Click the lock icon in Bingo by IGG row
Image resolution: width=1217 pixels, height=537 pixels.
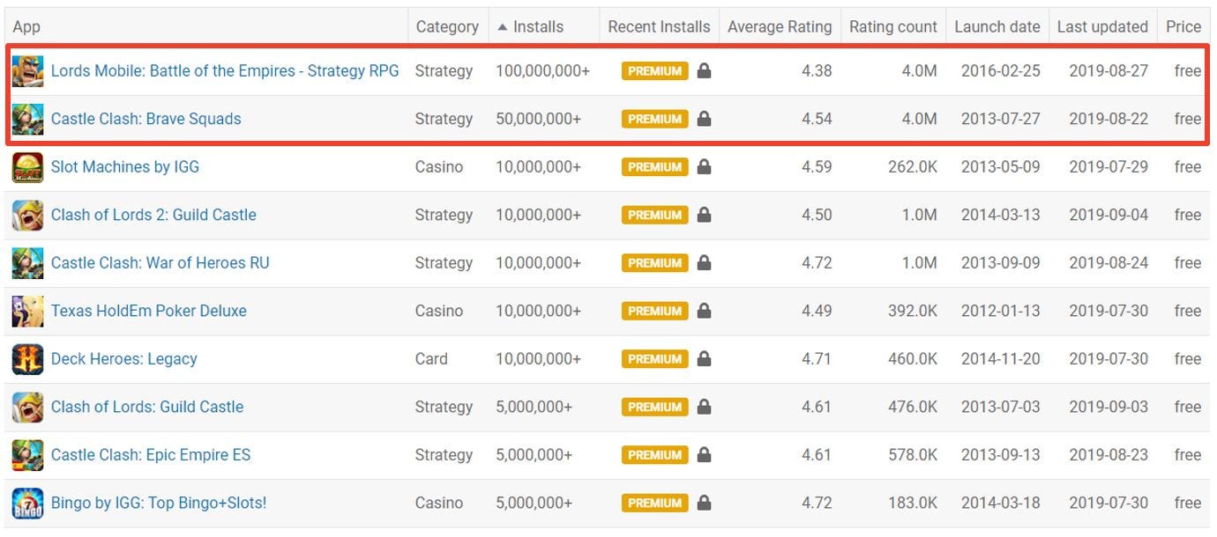[x=704, y=502]
